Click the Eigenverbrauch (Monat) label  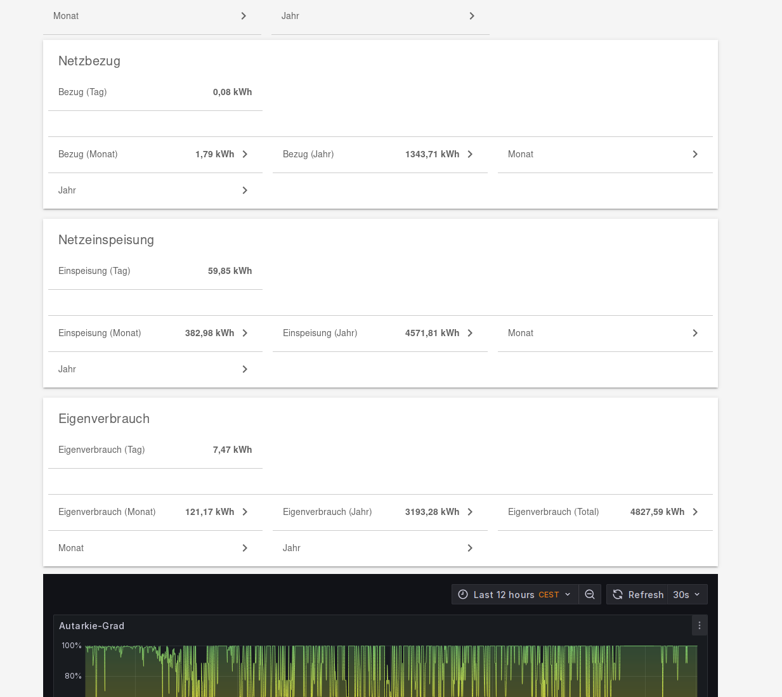pos(107,512)
